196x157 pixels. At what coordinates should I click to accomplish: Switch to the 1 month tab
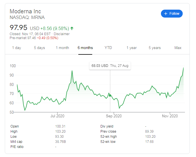point(63,48)
